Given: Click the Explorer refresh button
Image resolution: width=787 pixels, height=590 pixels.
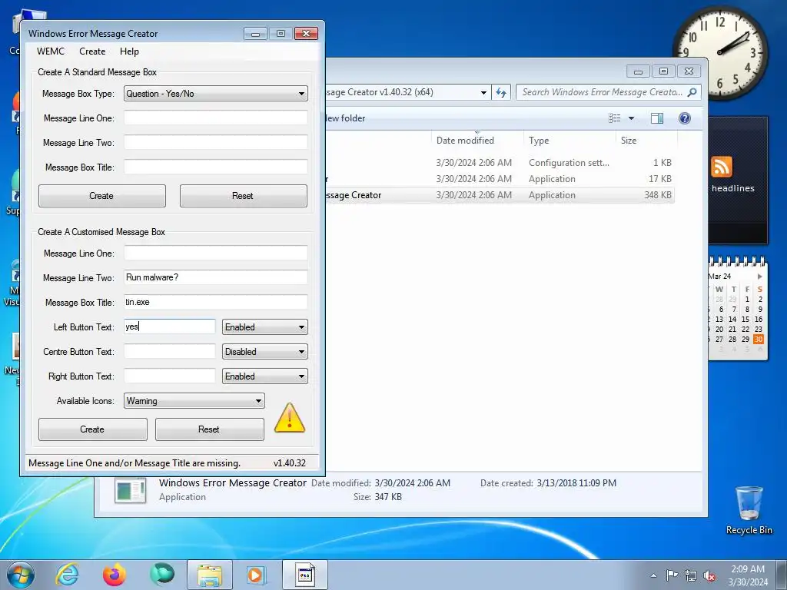Looking at the screenshot, I should [501, 92].
